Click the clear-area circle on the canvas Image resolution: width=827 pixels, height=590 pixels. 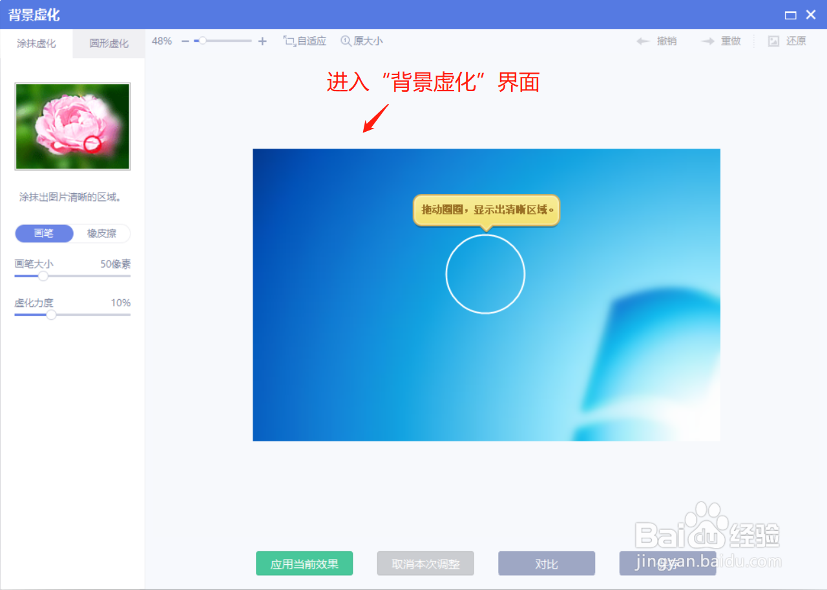click(x=485, y=273)
